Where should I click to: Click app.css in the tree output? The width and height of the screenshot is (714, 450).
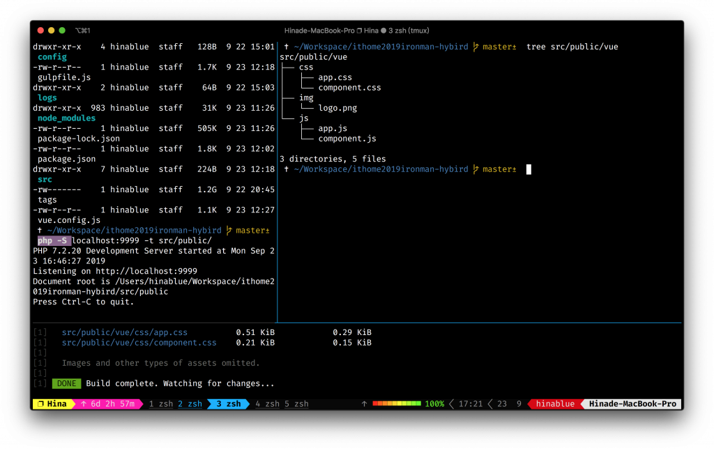coord(335,77)
